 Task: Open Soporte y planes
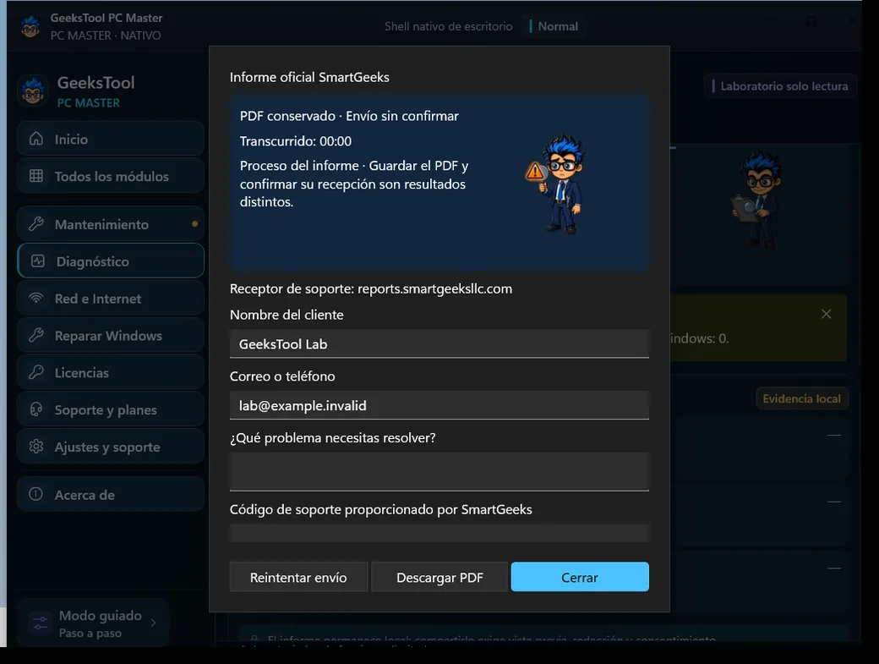[x=111, y=409]
